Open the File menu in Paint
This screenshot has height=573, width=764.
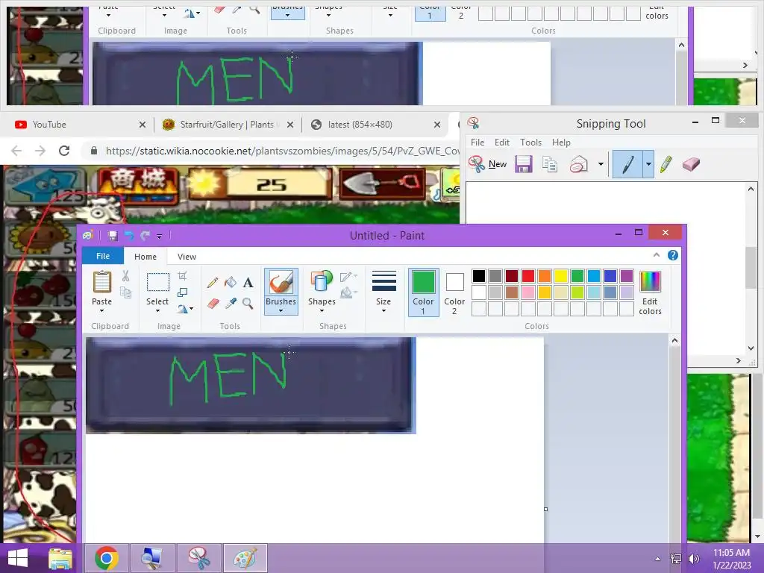click(103, 256)
